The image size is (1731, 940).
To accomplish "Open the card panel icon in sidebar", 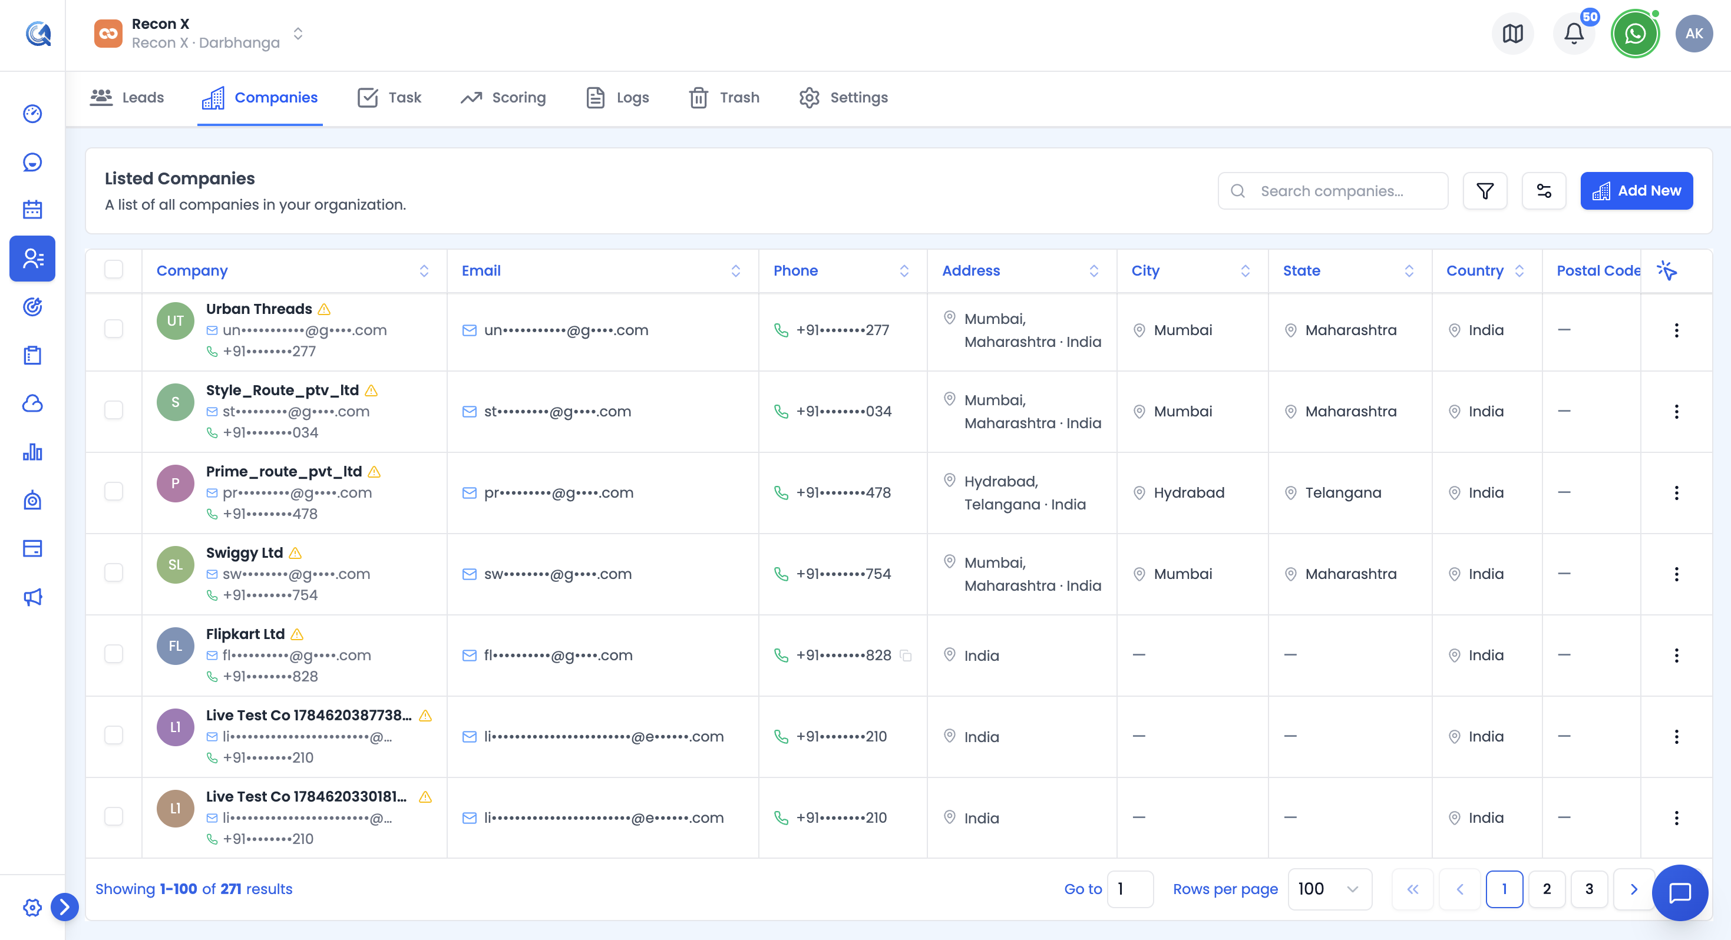I will pyautogui.click(x=32, y=548).
